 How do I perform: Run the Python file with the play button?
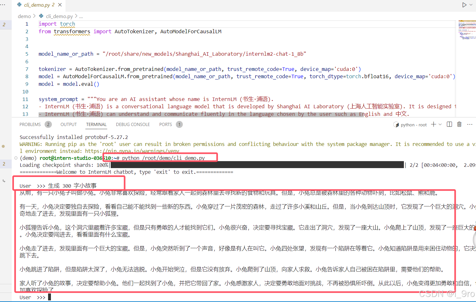pos(464,5)
